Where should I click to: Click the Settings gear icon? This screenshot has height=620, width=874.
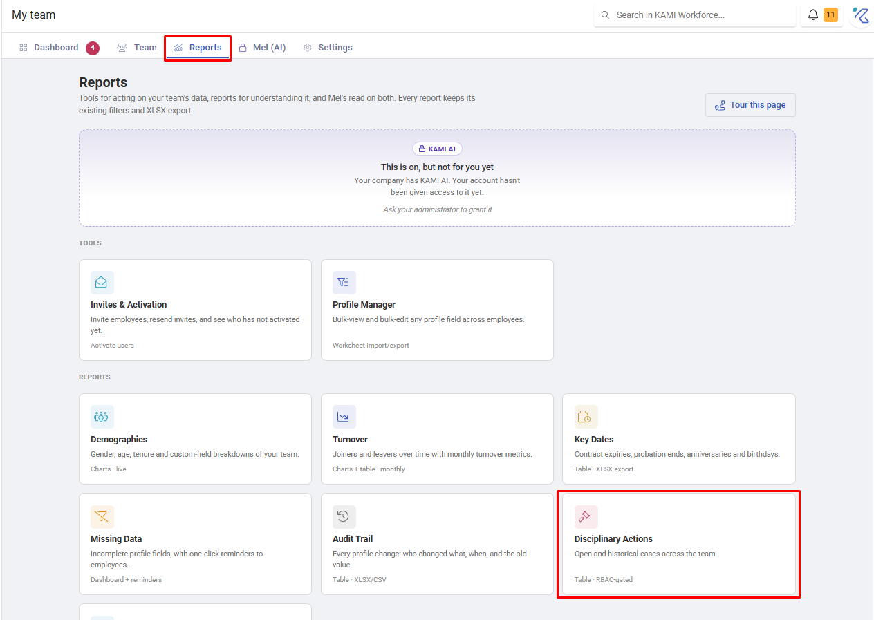tap(308, 48)
